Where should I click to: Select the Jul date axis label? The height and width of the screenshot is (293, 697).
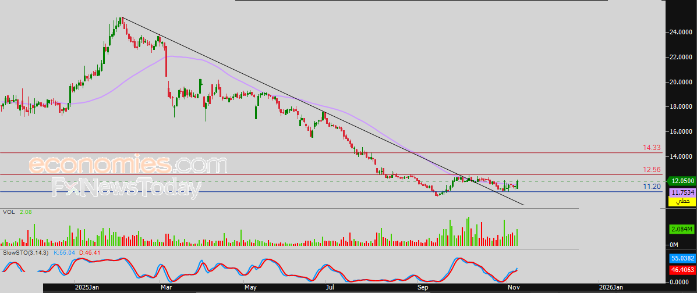coord(331,288)
